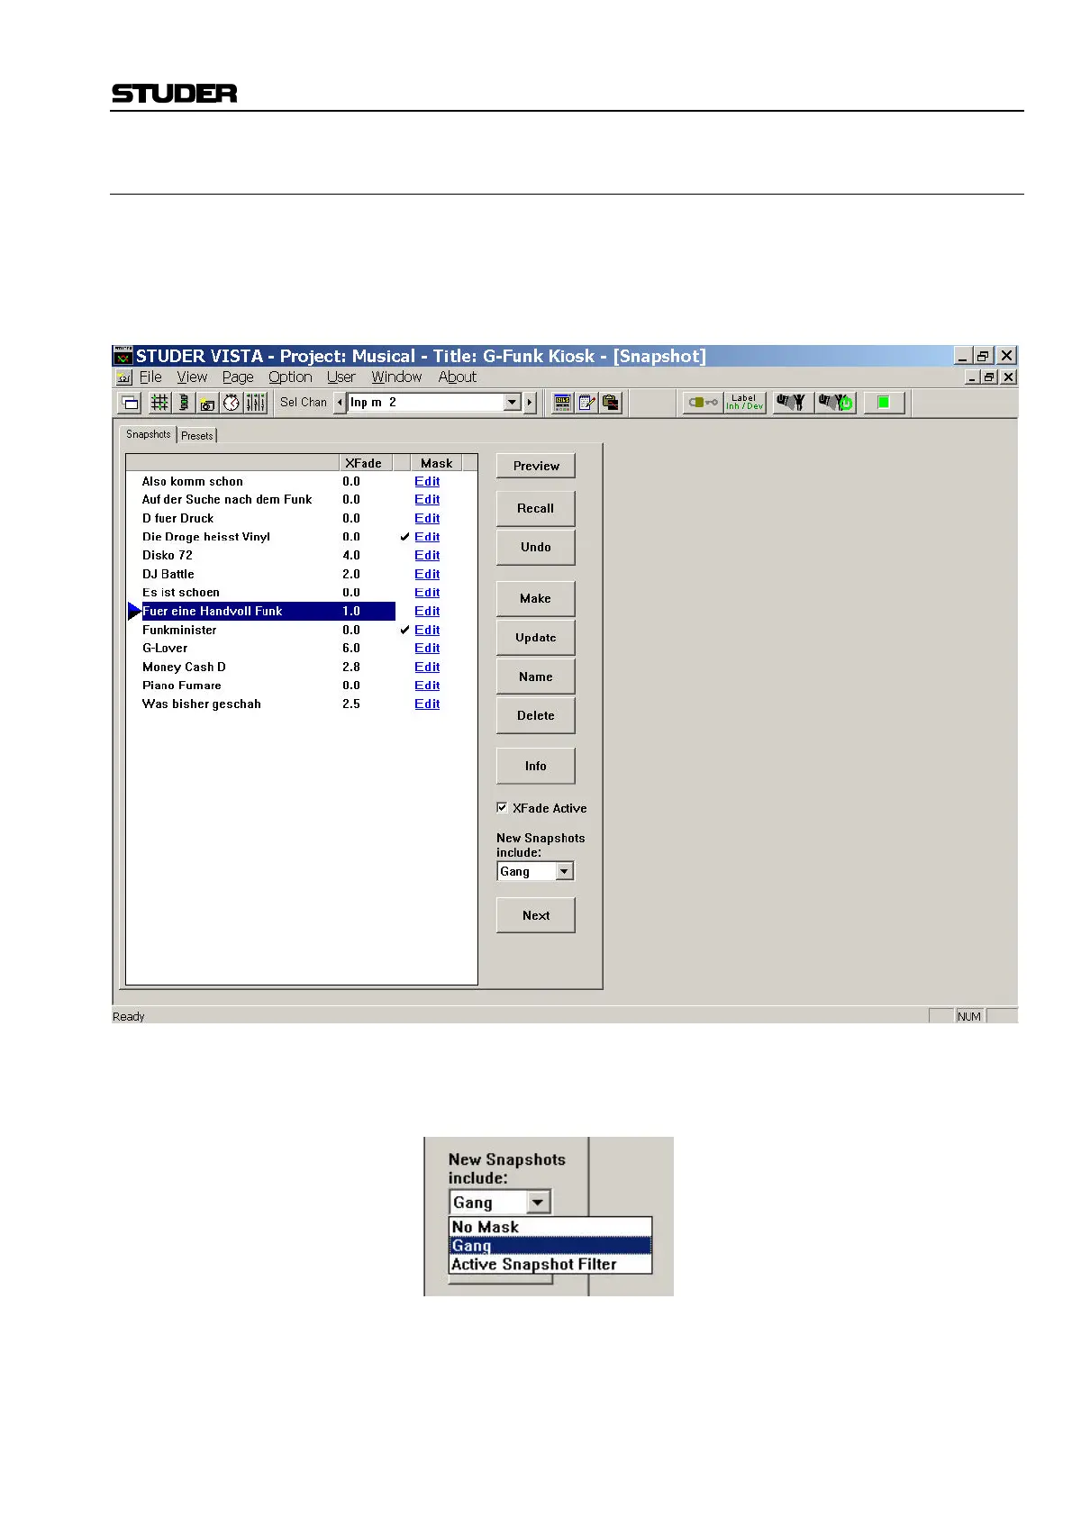Click the Next button
The width and height of the screenshot is (1072, 1517).
[x=536, y=915]
